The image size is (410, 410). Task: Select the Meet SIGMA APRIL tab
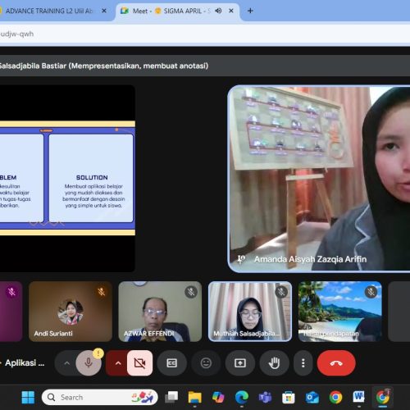coord(178,11)
